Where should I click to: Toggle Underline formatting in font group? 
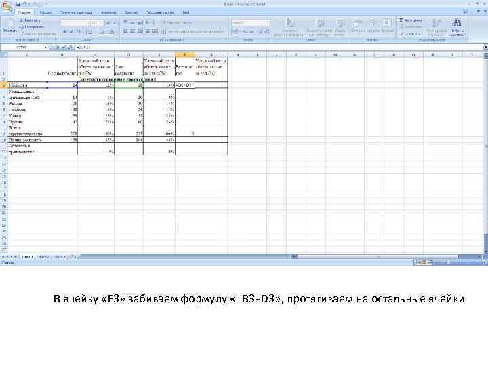coord(79,32)
